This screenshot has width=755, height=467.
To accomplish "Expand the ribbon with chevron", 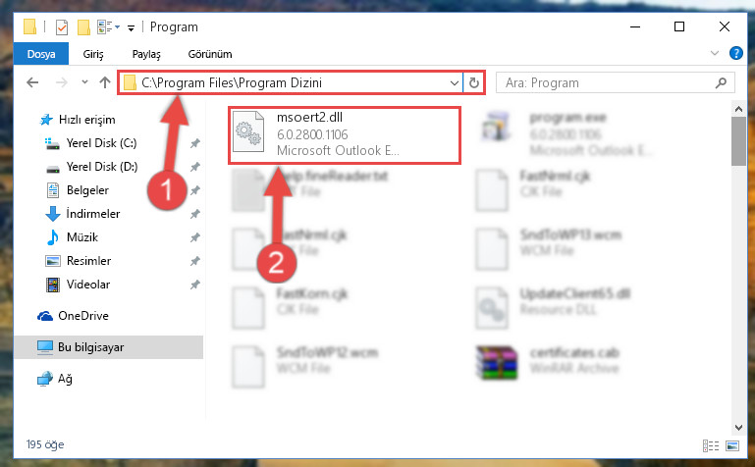I will 715,53.
